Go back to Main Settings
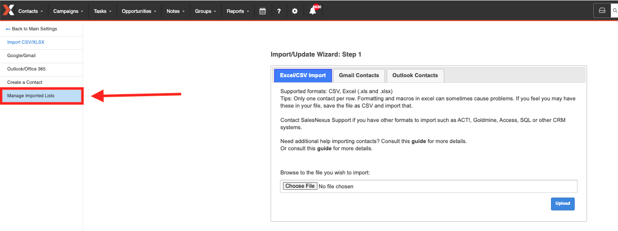618x231 pixels. (x=31, y=29)
